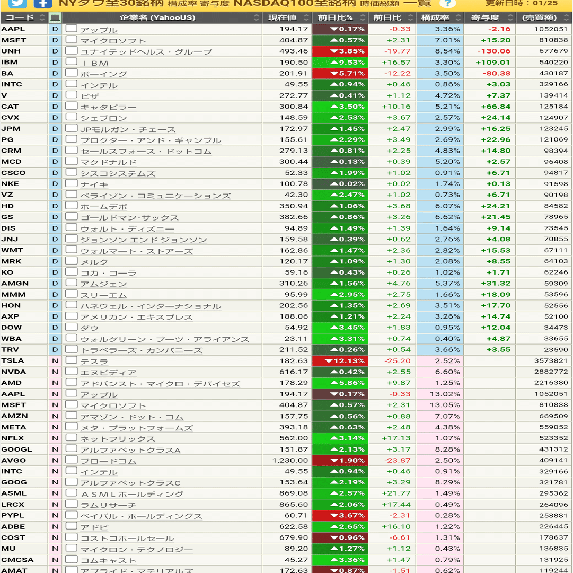Click the 寄与度 value -80.38
Screen dimensions: 573x573
(x=496, y=73)
